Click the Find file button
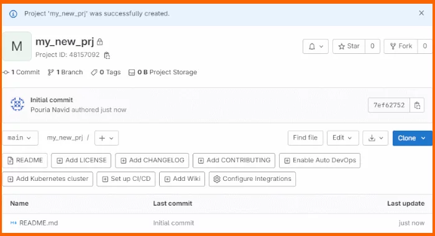 click(305, 138)
